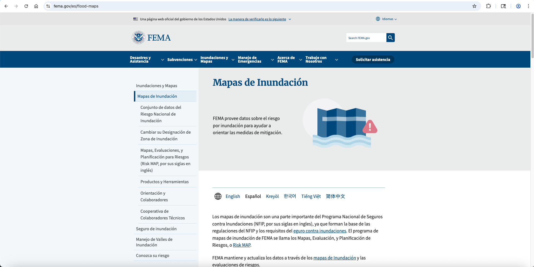Follow the Risk MAP link
Screen dimensions: 534x267
click(x=242, y=245)
